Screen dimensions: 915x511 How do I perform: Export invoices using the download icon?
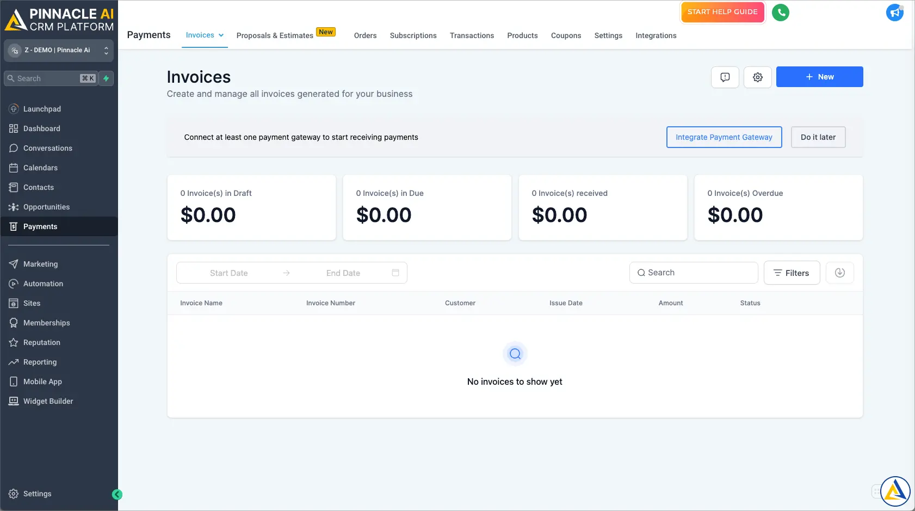839,273
